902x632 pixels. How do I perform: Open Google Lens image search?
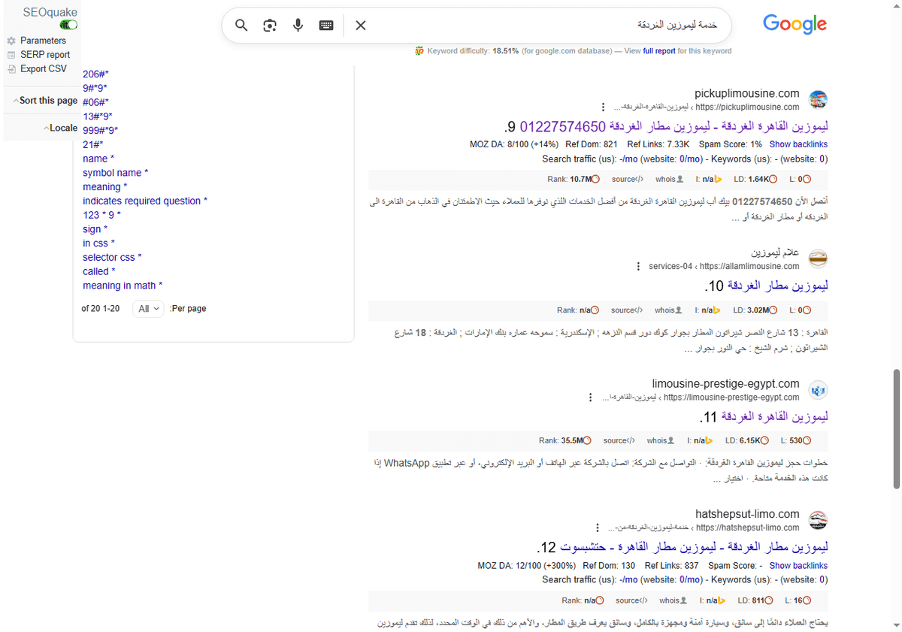pos(270,25)
